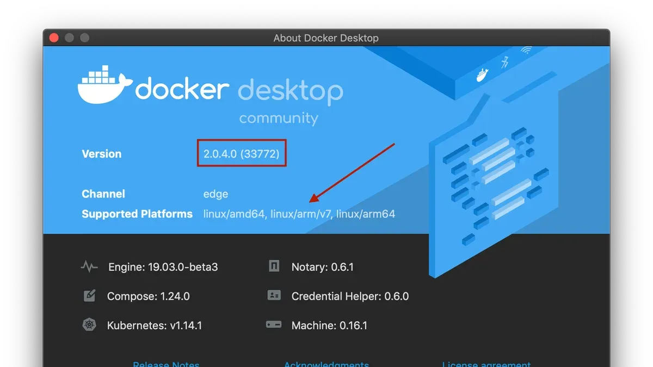Click version number 2.0.4.0 (33772)
653x367 pixels.
coord(242,154)
